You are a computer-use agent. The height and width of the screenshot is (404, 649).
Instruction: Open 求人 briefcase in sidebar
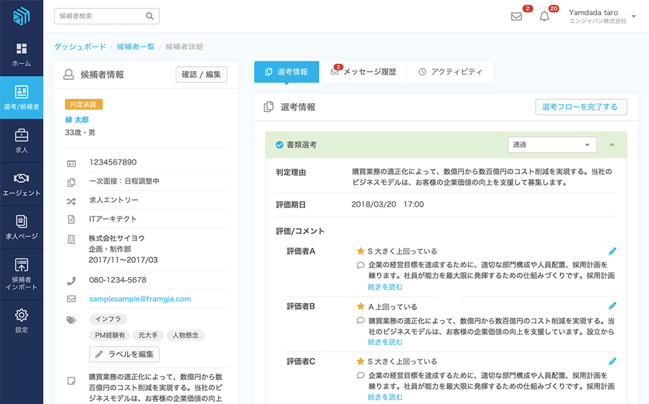(x=21, y=141)
